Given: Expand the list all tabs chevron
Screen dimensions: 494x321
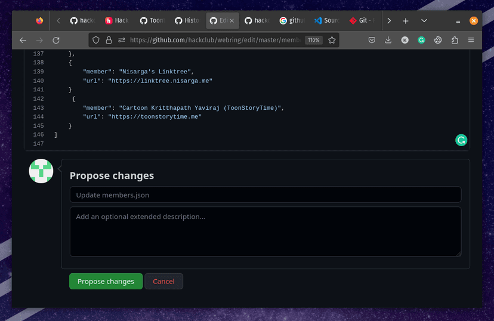Looking at the screenshot, I should pyautogui.click(x=424, y=20).
